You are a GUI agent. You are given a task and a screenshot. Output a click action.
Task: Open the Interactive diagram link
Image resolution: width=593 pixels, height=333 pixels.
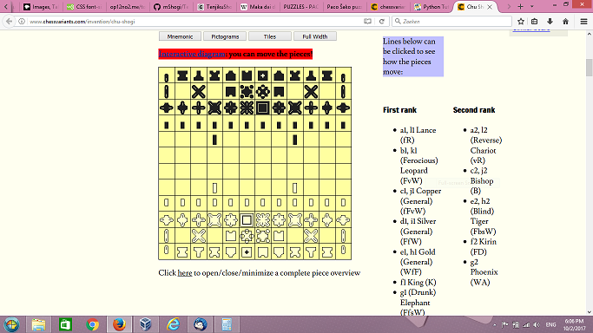point(192,54)
